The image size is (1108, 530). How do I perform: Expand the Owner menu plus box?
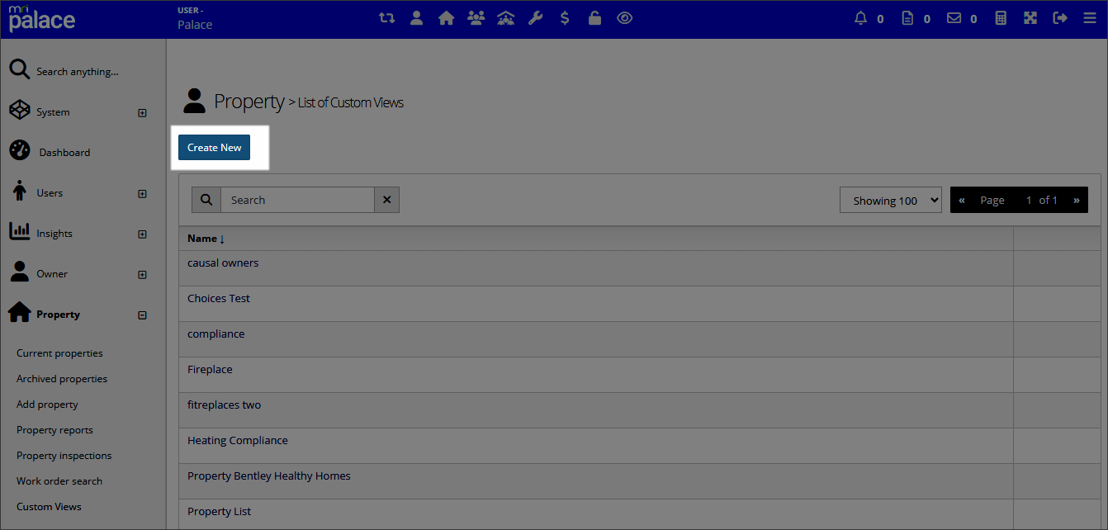[142, 275]
